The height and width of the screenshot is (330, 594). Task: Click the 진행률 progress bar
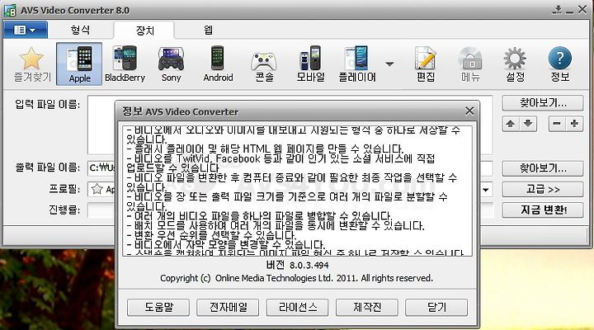click(101, 210)
